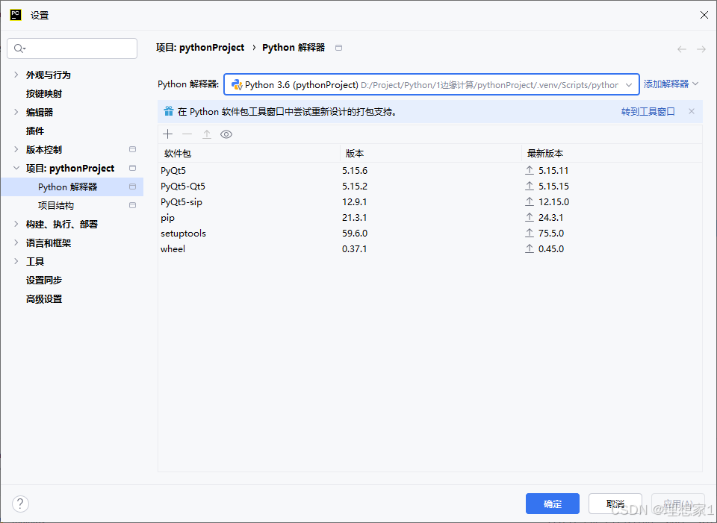Screen dimensions: 717x523
Task: Select the PyQt5-Qt5 package row
Action: click(430, 186)
